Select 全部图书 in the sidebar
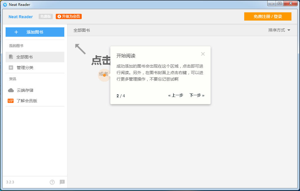 (24, 57)
